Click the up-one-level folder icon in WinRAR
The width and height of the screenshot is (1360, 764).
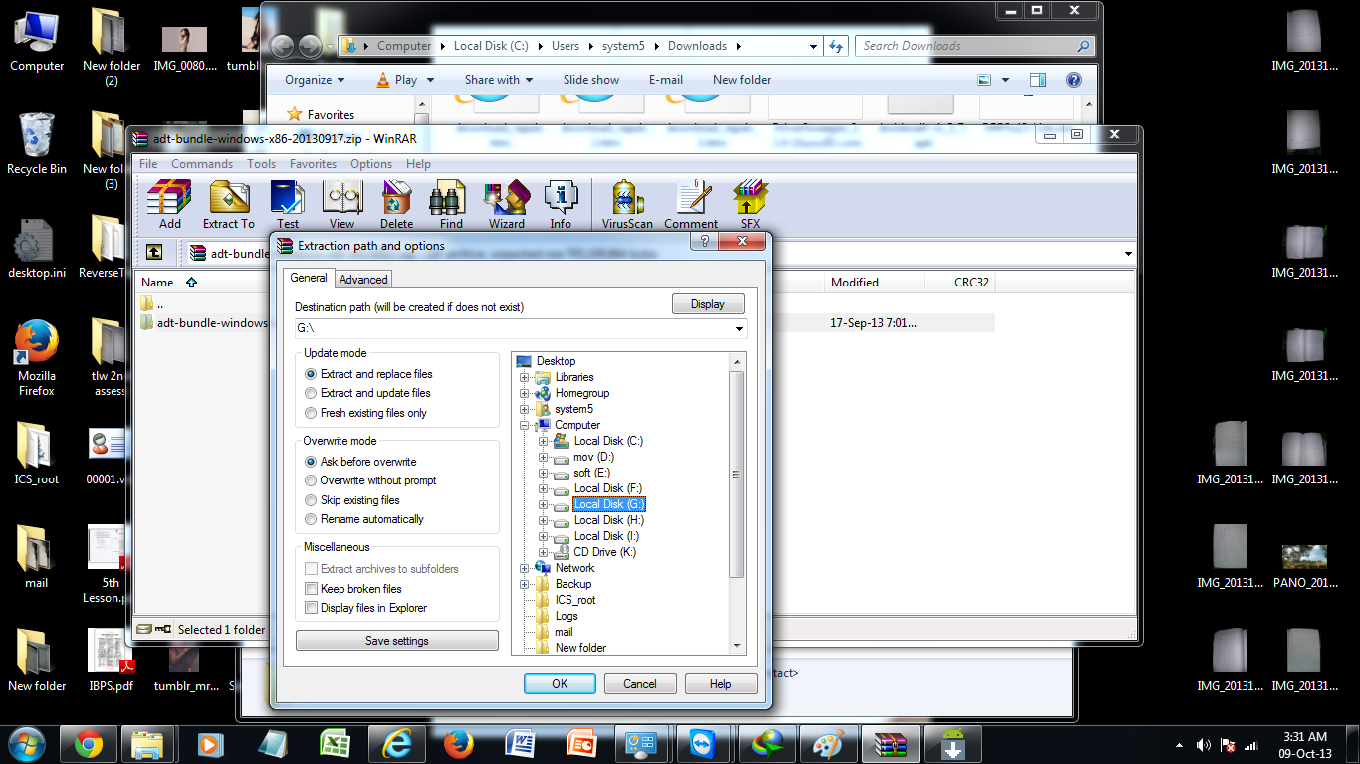pos(153,253)
